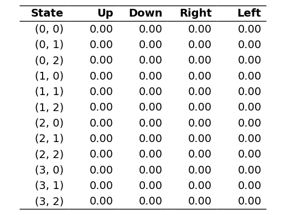The width and height of the screenshot is (285, 215).
Task: Click the Right column header
Action: pyautogui.click(x=196, y=13)
